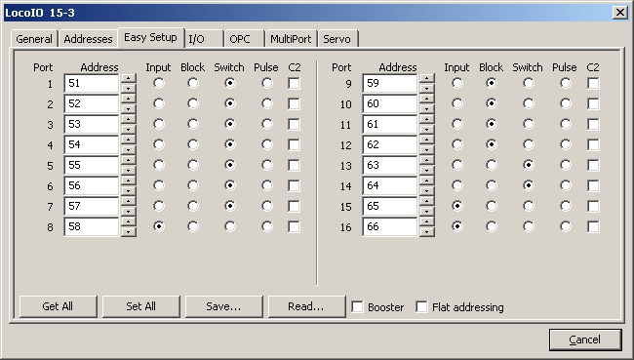The width and height of the screenshot is (634, 360).
Task: Switch to the General tab
Action: pyautogui.click(x=34, y=39)
